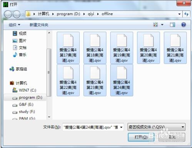The width and height of the screenshot is (192, 148).
Task: Click the 打开(O) button
Action: click(141, 137)
